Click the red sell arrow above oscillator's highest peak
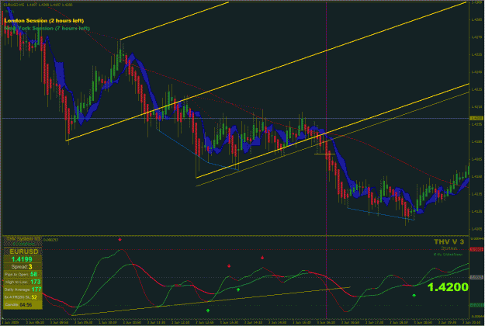Image resolution: width=485 pixels, height=326 pixels. tap(120, 239)
